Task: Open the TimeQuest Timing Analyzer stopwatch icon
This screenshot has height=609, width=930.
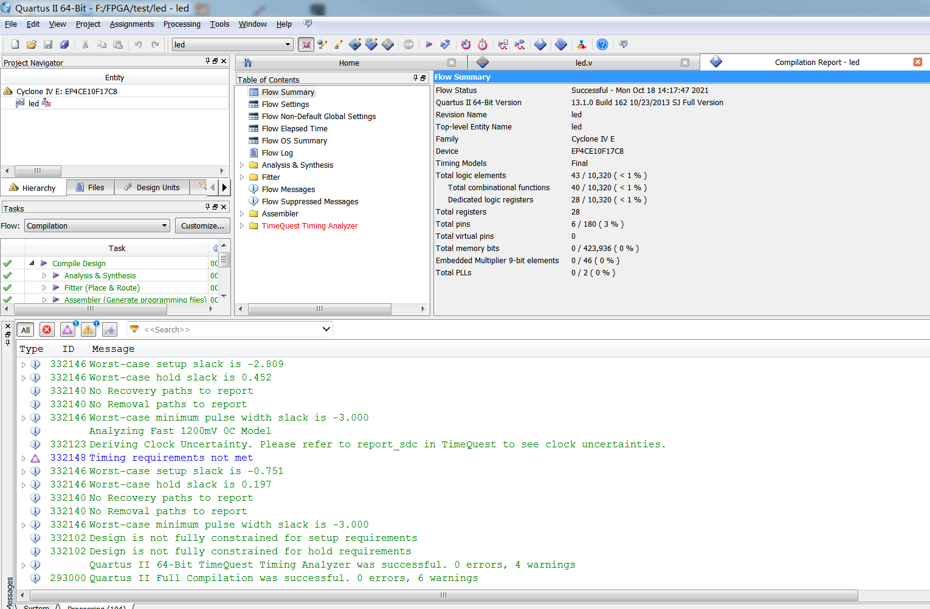Action: pyautogui.click(x=482, y=44)
